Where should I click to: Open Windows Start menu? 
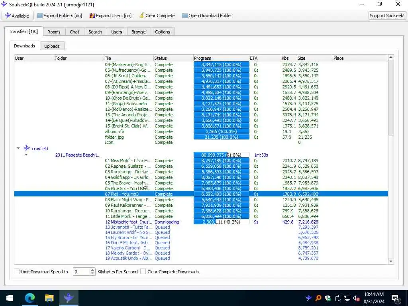[x=10, y=298]
